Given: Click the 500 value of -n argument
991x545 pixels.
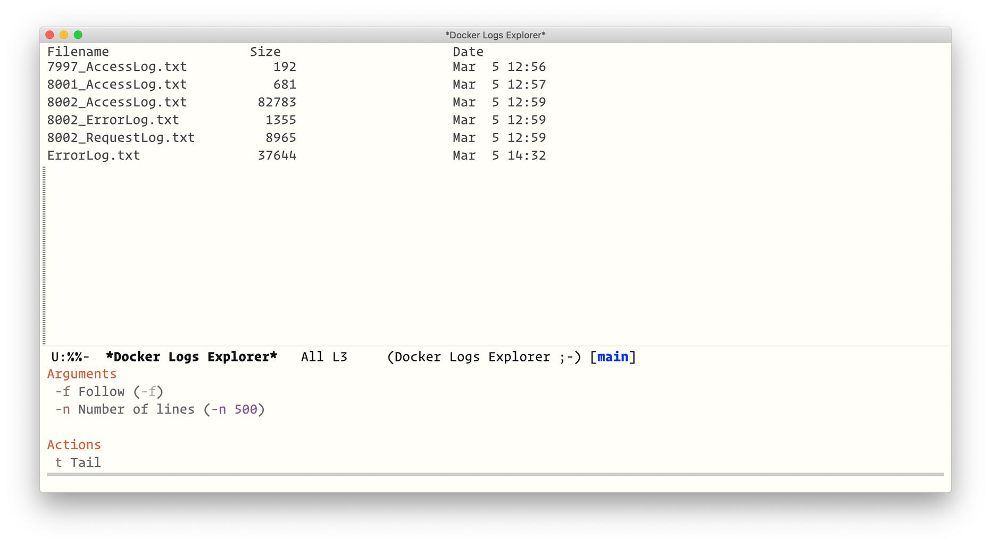Looking at the screenshot, I should coord(246,409).
